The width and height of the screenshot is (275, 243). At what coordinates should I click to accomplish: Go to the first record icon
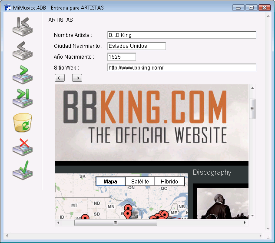point(23,27)
